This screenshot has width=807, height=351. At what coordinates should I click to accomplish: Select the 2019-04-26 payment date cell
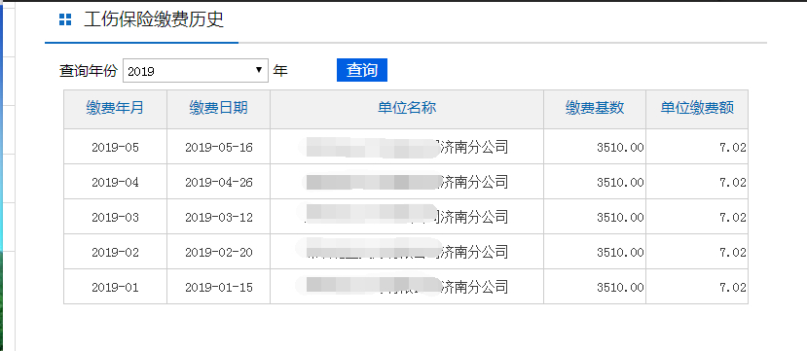(219, 182)
